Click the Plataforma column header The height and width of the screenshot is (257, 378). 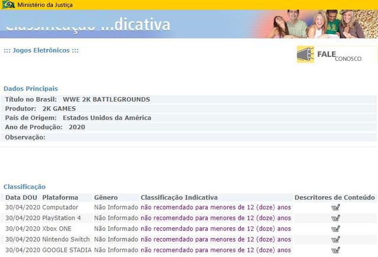(x=60, y=197)
